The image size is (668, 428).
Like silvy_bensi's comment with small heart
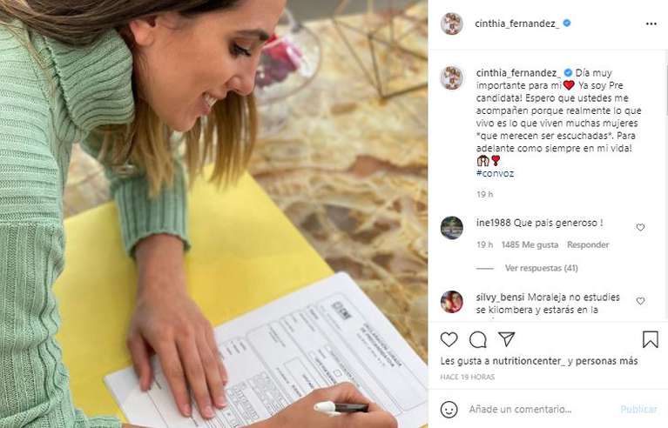[640, 301]
